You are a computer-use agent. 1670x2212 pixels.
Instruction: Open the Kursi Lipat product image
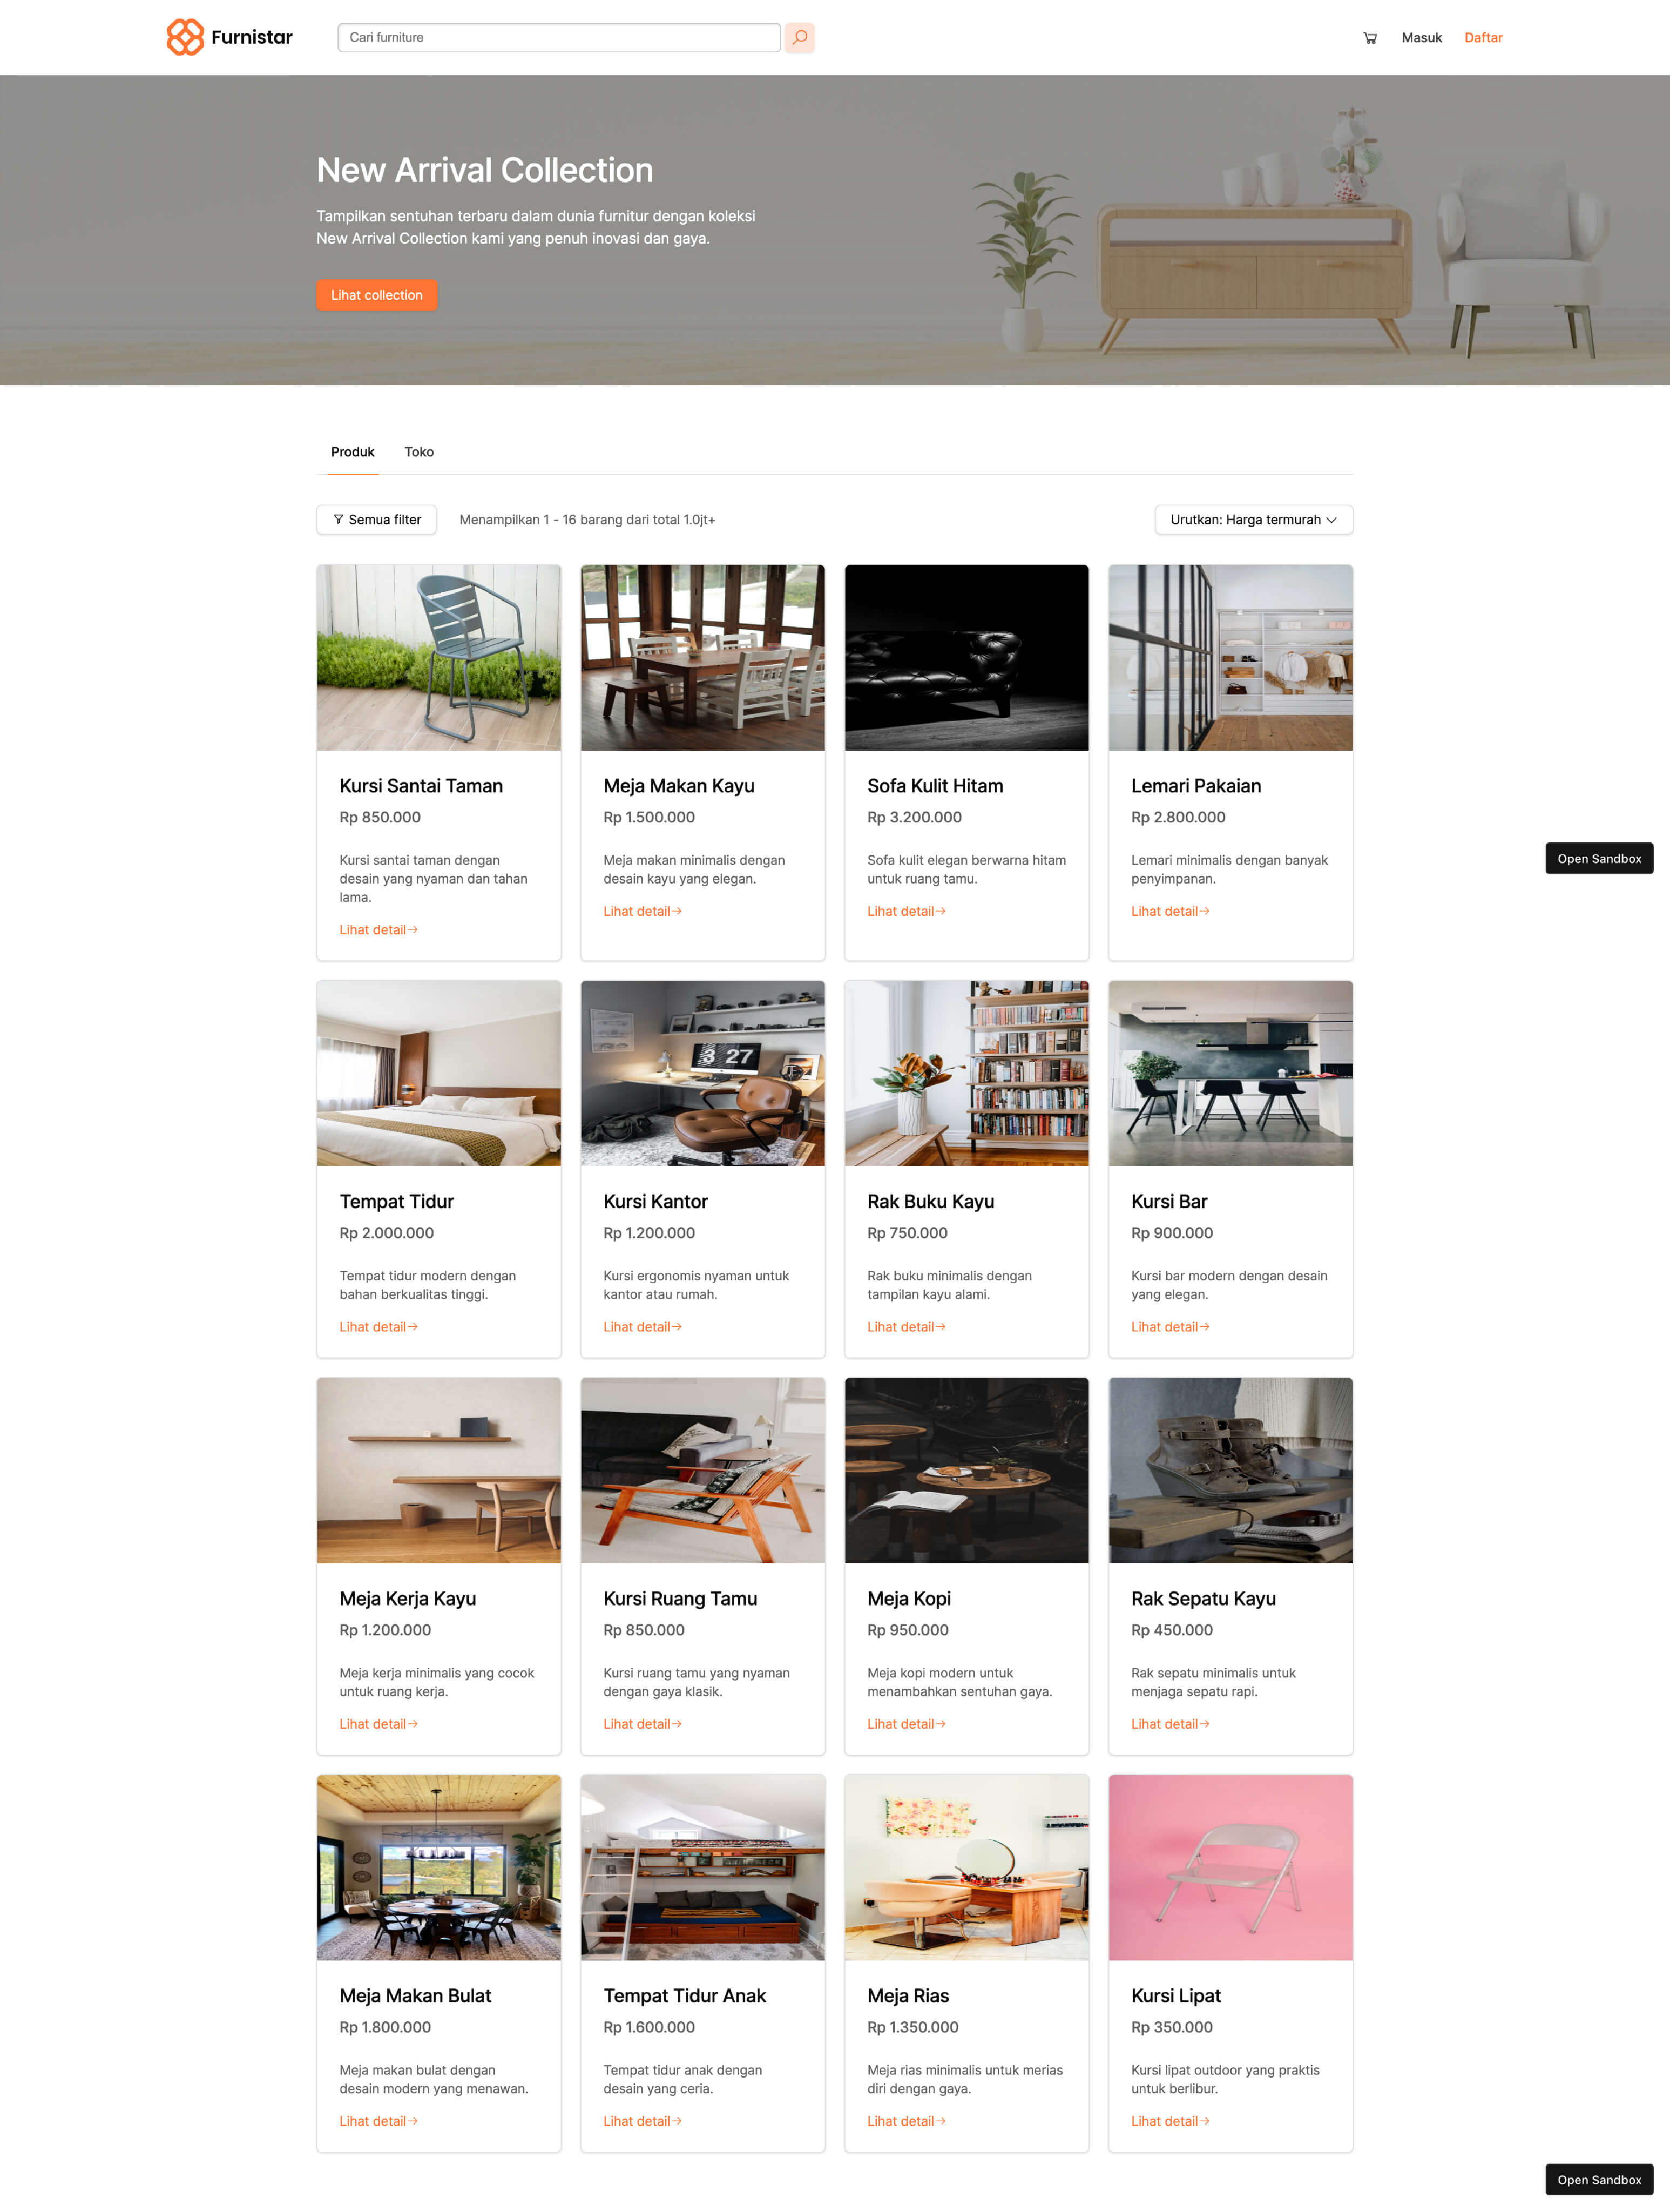[x=1231, y=1867]
